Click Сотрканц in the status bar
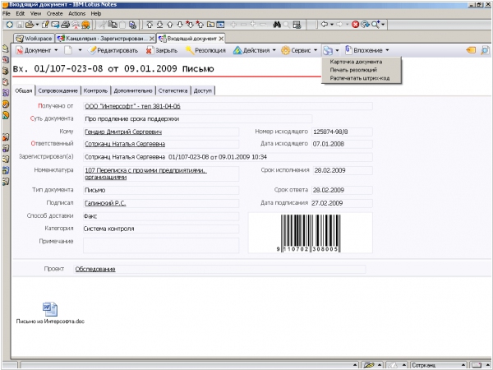The height and width of the screenshot is (370, 493). click(x=423, y=365)
